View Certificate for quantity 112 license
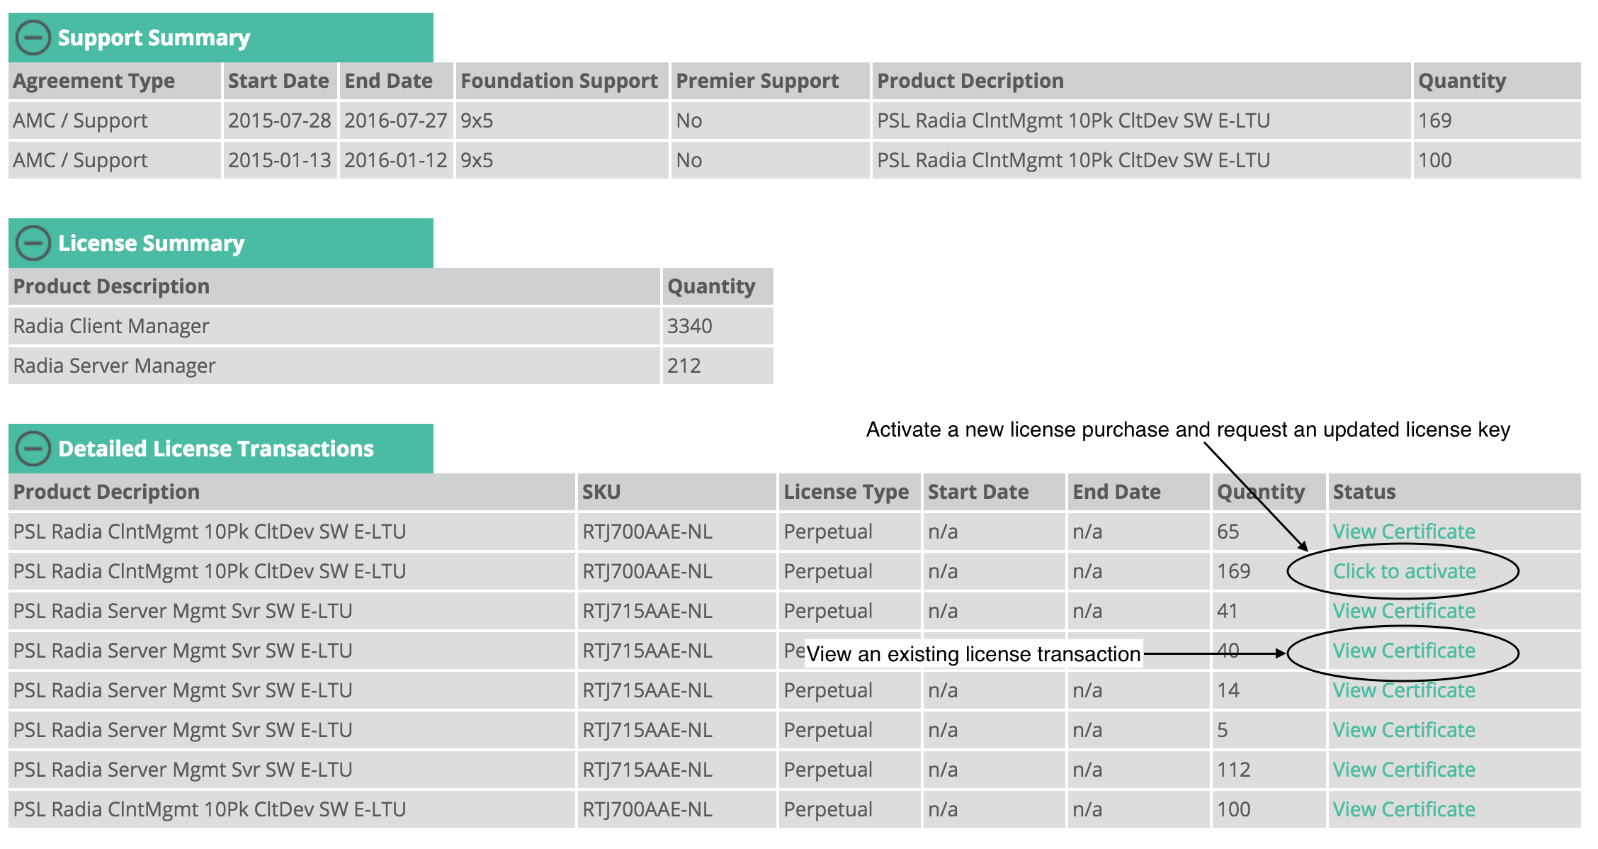 tap(1404, 770)
